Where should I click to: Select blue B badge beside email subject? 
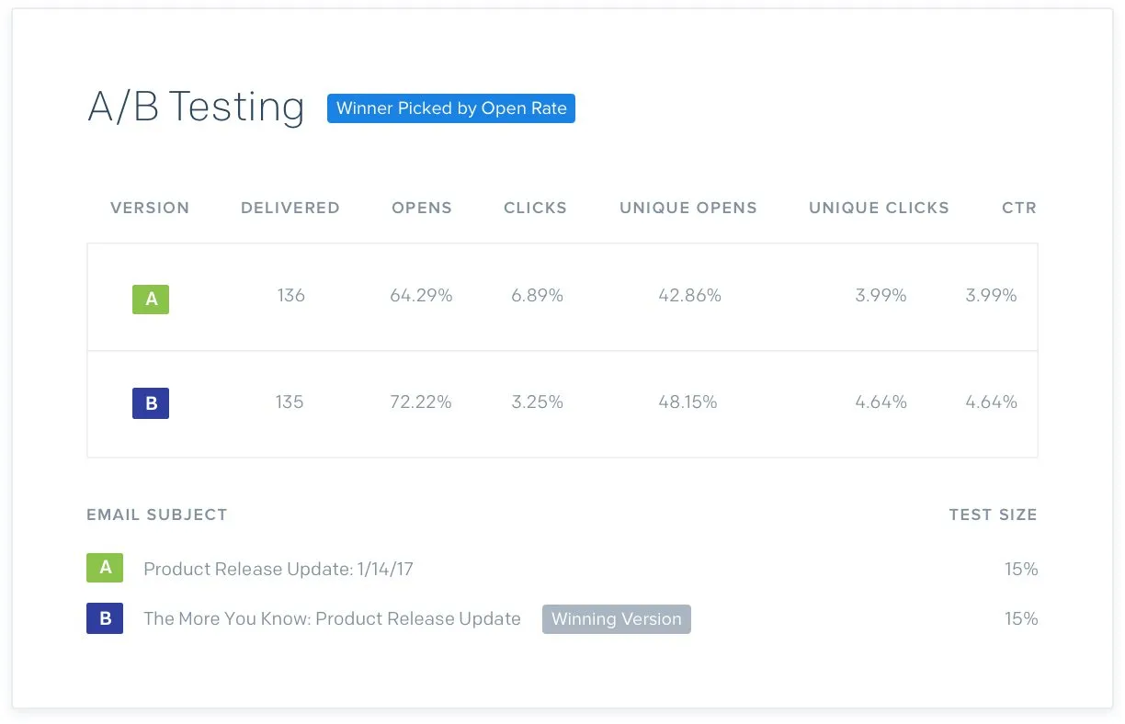[105, 618]
